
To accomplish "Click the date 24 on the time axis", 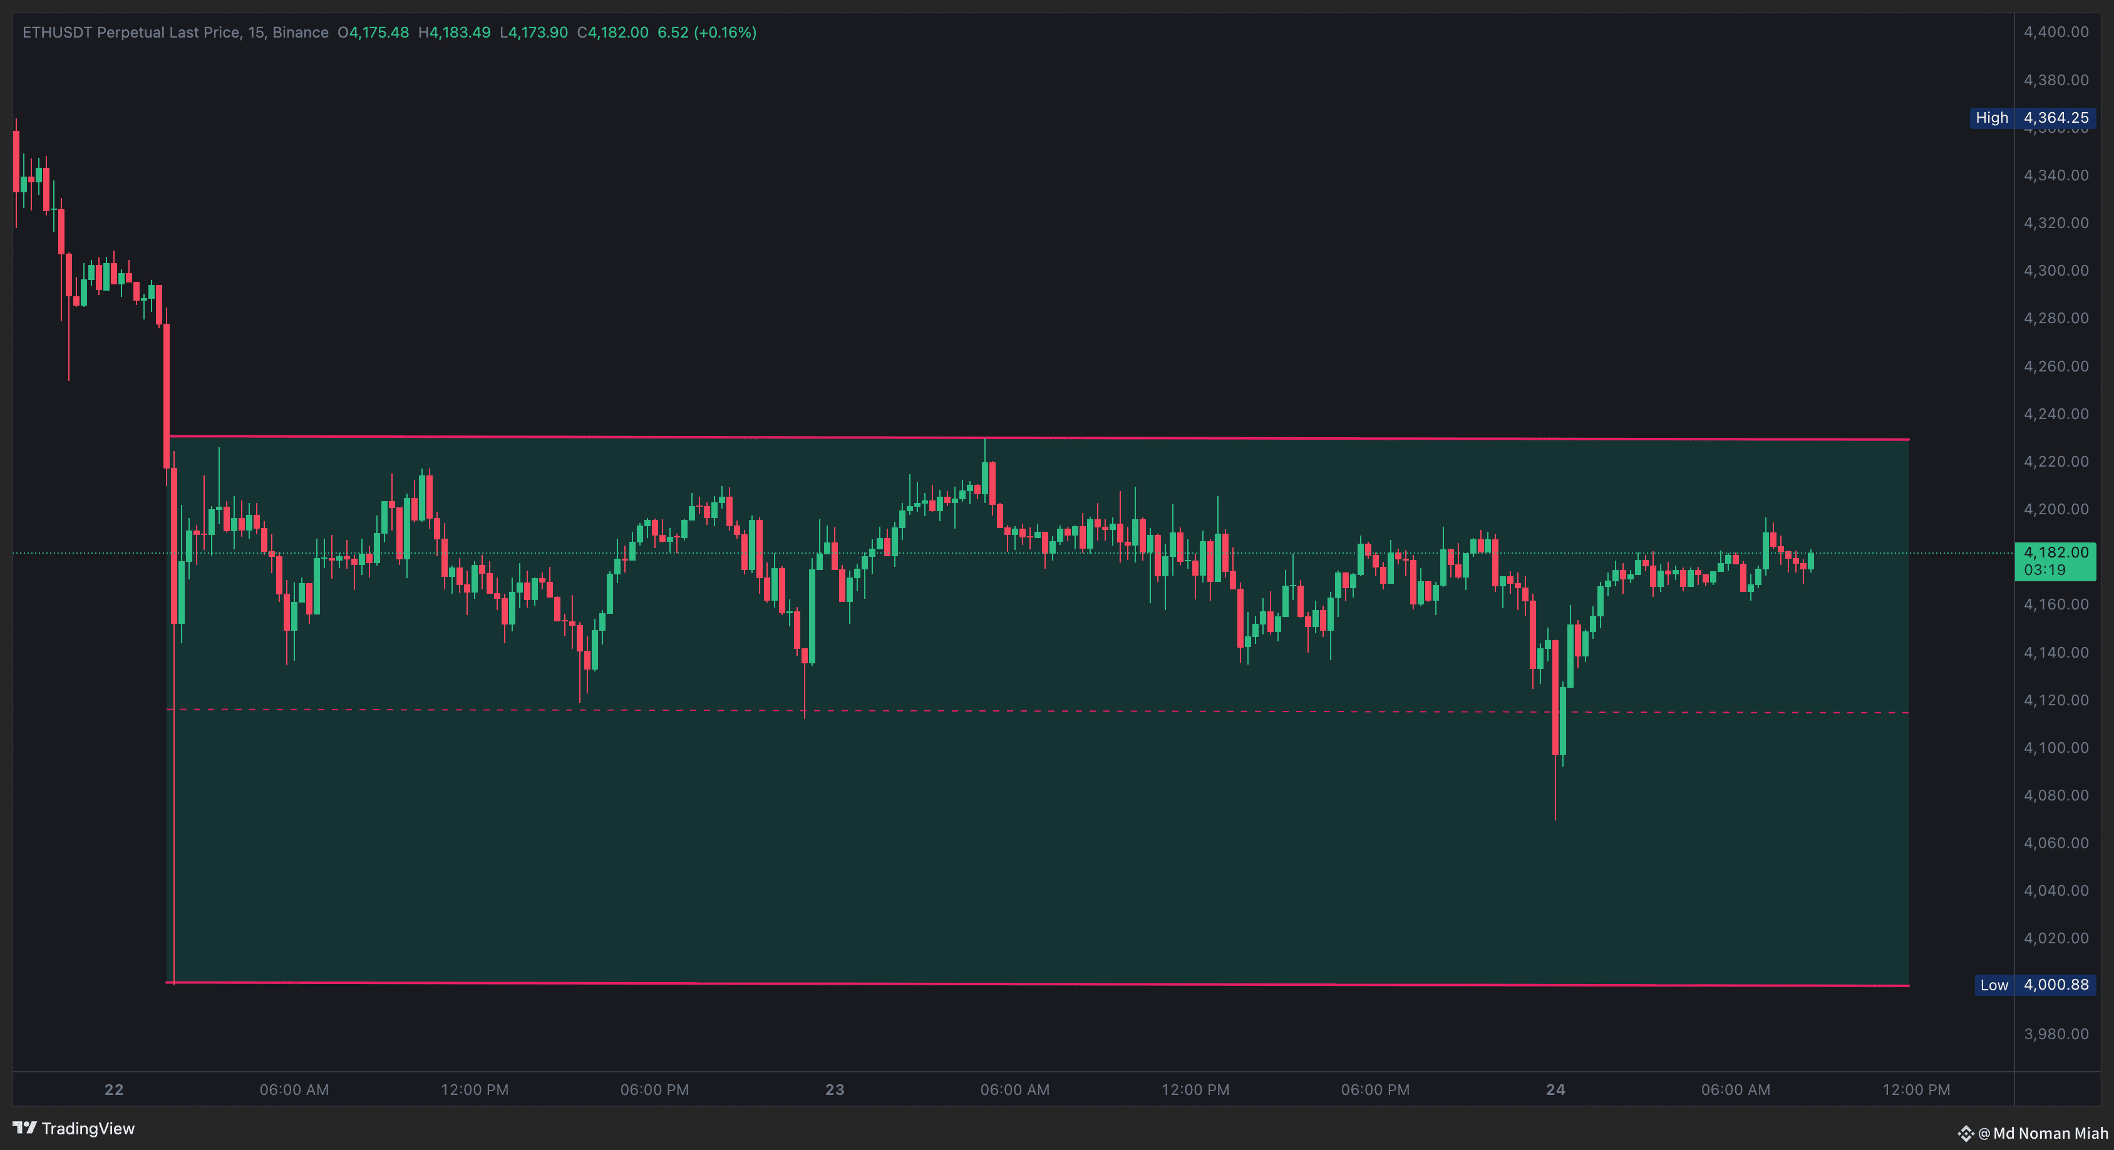I will [1555, 1090].
